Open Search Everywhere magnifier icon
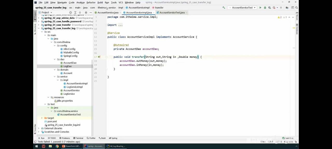Screen dimensions: 332x149 click(x=296, y=8)
